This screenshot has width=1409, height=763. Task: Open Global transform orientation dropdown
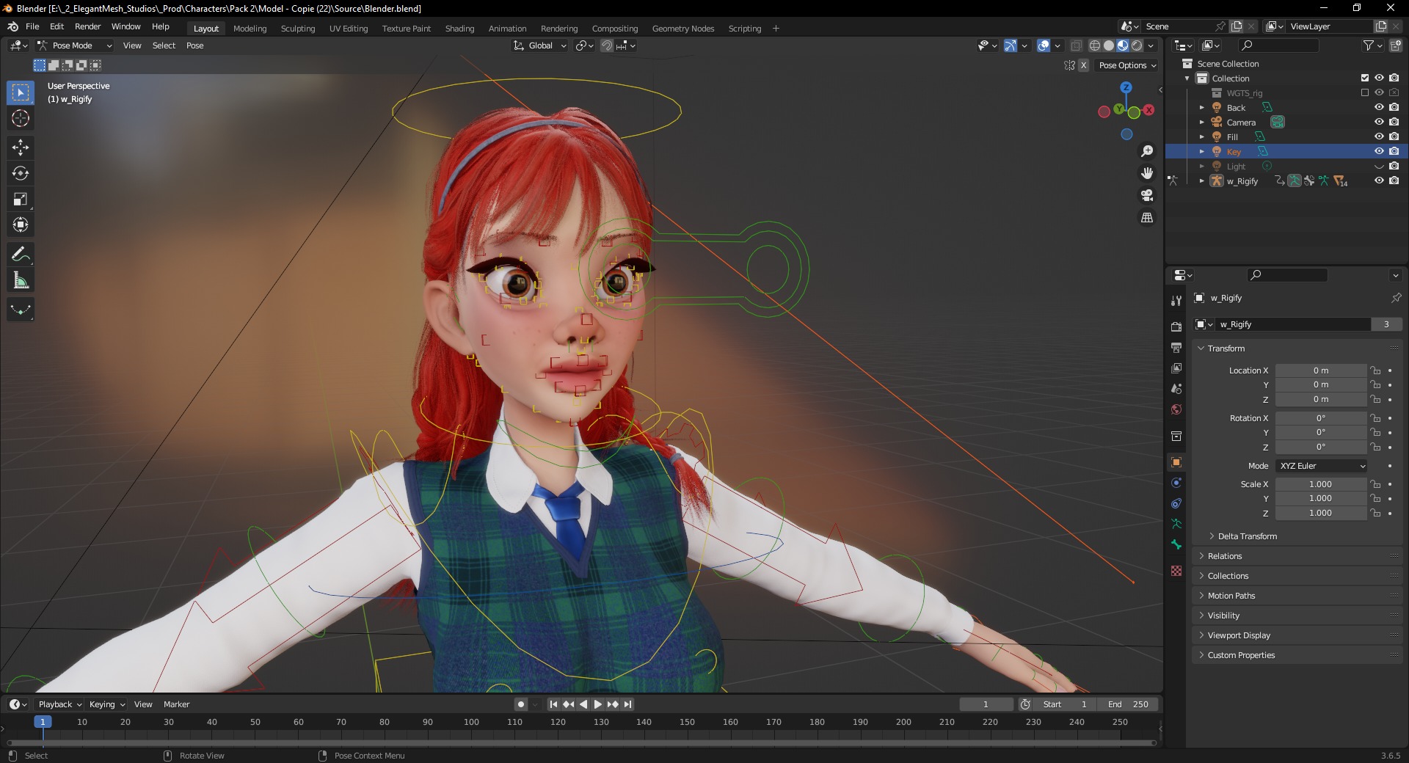(x=540, y=45)
